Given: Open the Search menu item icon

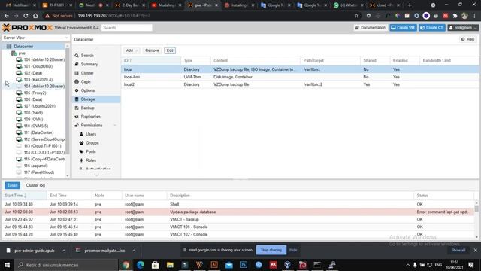Looking at the screenshot, I should pyautogui.click(x=77, y=56).
